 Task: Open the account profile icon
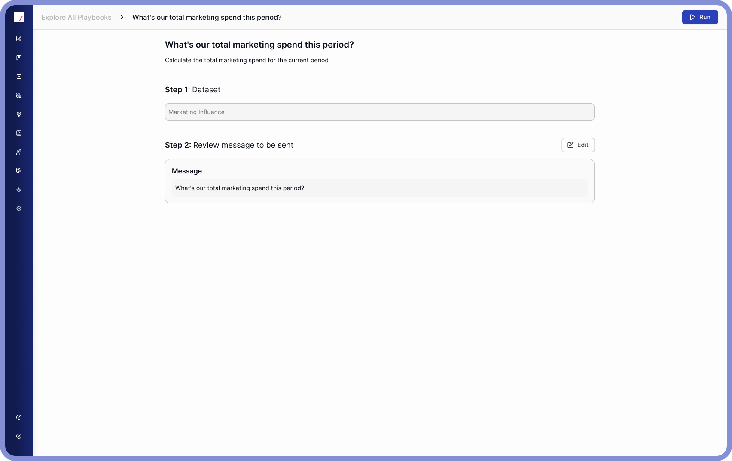(x=19, y=436)
